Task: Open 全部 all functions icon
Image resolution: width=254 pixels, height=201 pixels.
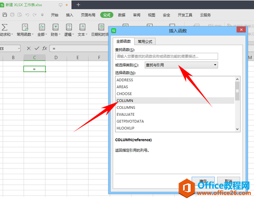Action: click(x=42, y=27)
